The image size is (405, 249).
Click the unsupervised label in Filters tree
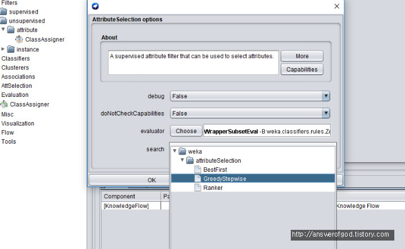click(27, 21)
